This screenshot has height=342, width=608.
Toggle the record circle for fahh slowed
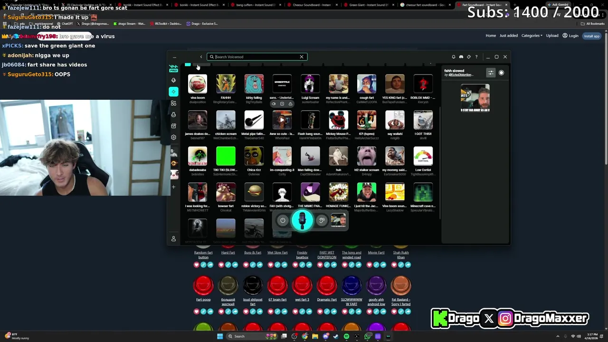pyautogui.click(x=501, y=73)
